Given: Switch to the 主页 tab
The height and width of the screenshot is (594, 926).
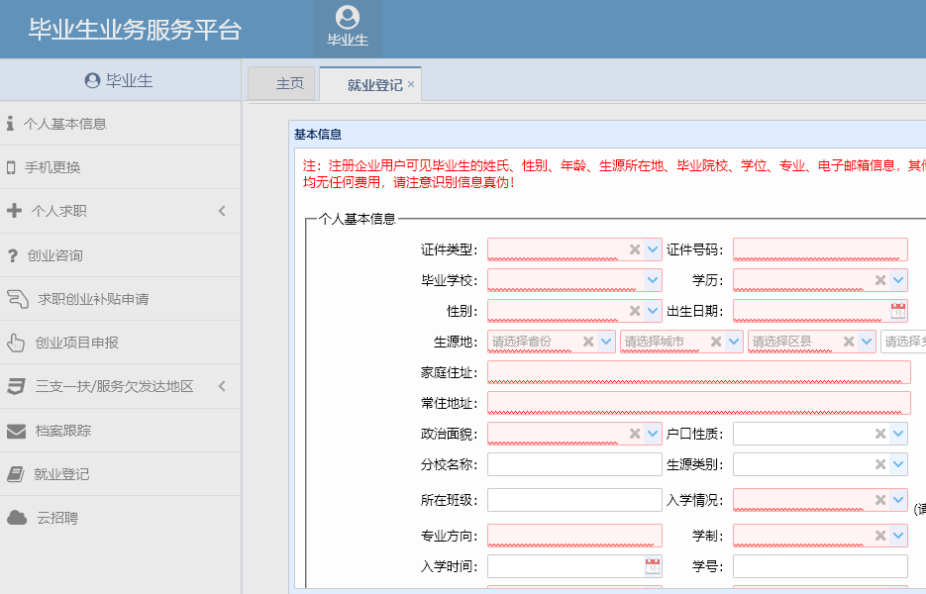Looking at the screenshot, I should pyautogui.click(x=289, y=84).
